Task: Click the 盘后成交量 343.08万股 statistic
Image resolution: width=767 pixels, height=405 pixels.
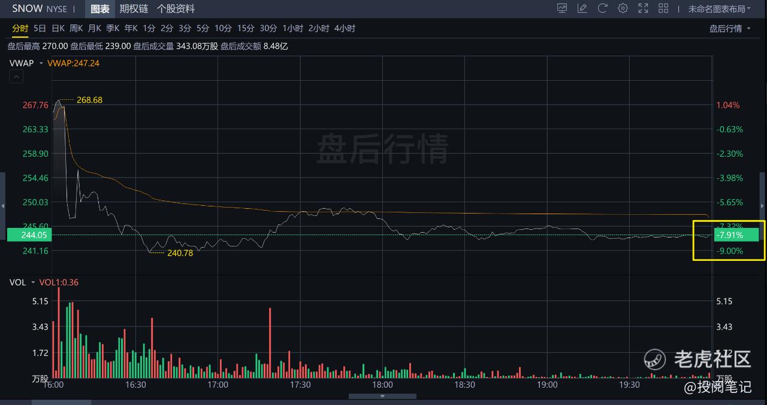Action: [175, 46]
